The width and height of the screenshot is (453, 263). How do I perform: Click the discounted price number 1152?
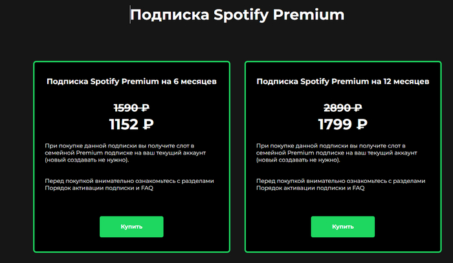pos(124,123)
